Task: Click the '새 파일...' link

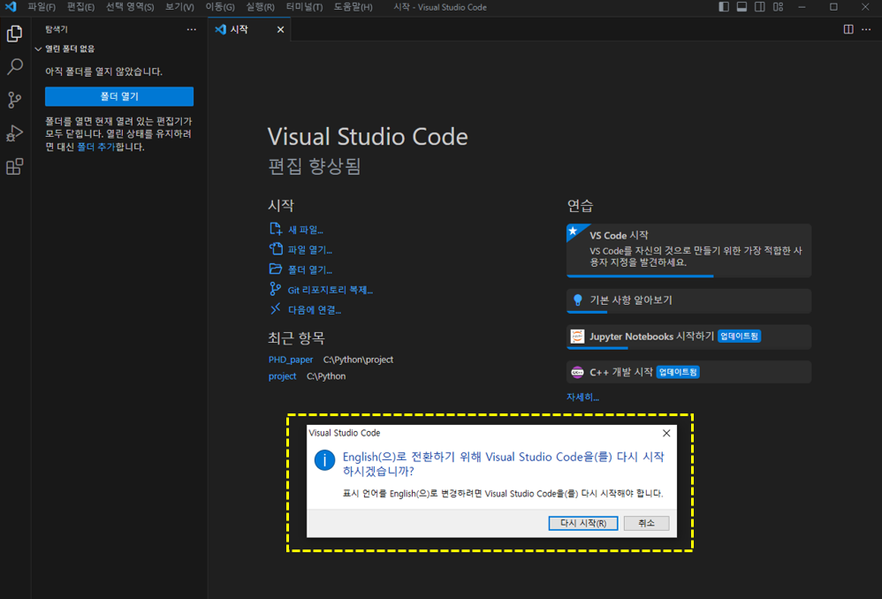Action: (x=306, y=230)
